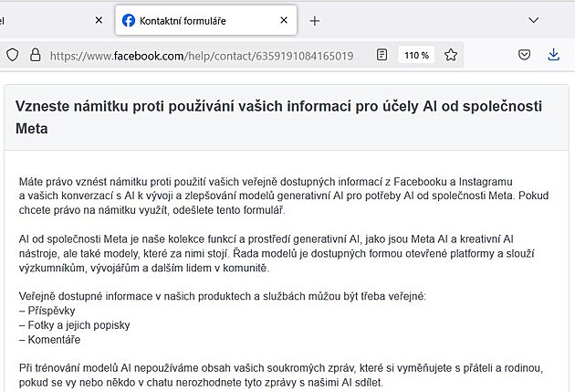Focus the facebook.com URL address field

[x=201, y=55]
